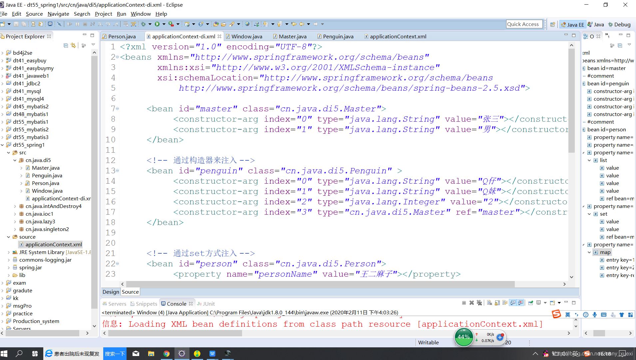
Task: Click the Next Annotation icon
Action: tap(265, 24)
